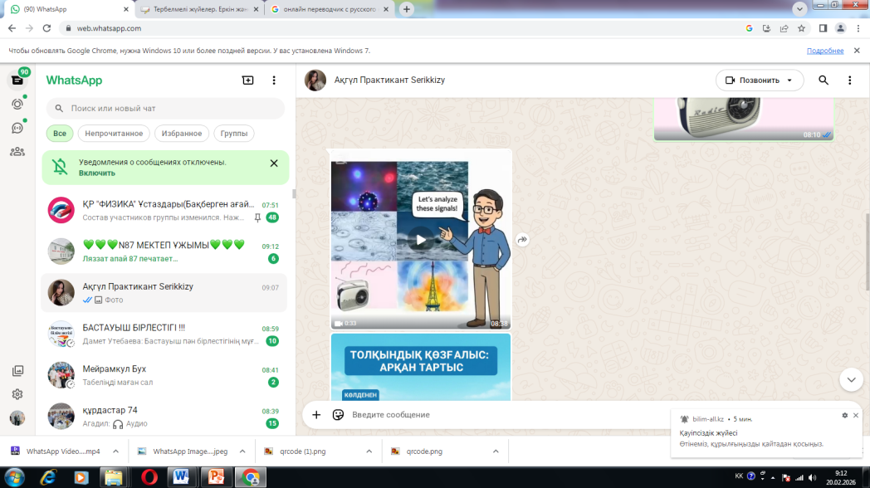Open the chat list three-dot menu
The image size is (870, 488).
[x=274, y=81]
